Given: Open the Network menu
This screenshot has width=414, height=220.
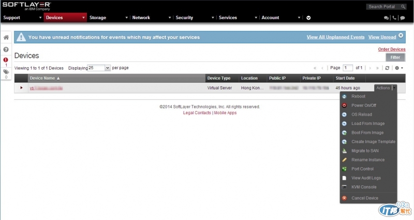Looking at the screenshot, I should pos(141,18).
